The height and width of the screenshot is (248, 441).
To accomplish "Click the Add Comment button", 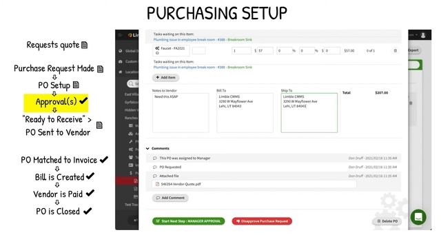I will (170, 198).
